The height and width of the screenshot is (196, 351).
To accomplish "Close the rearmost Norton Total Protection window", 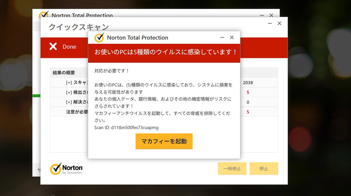I will click(271, 15).
